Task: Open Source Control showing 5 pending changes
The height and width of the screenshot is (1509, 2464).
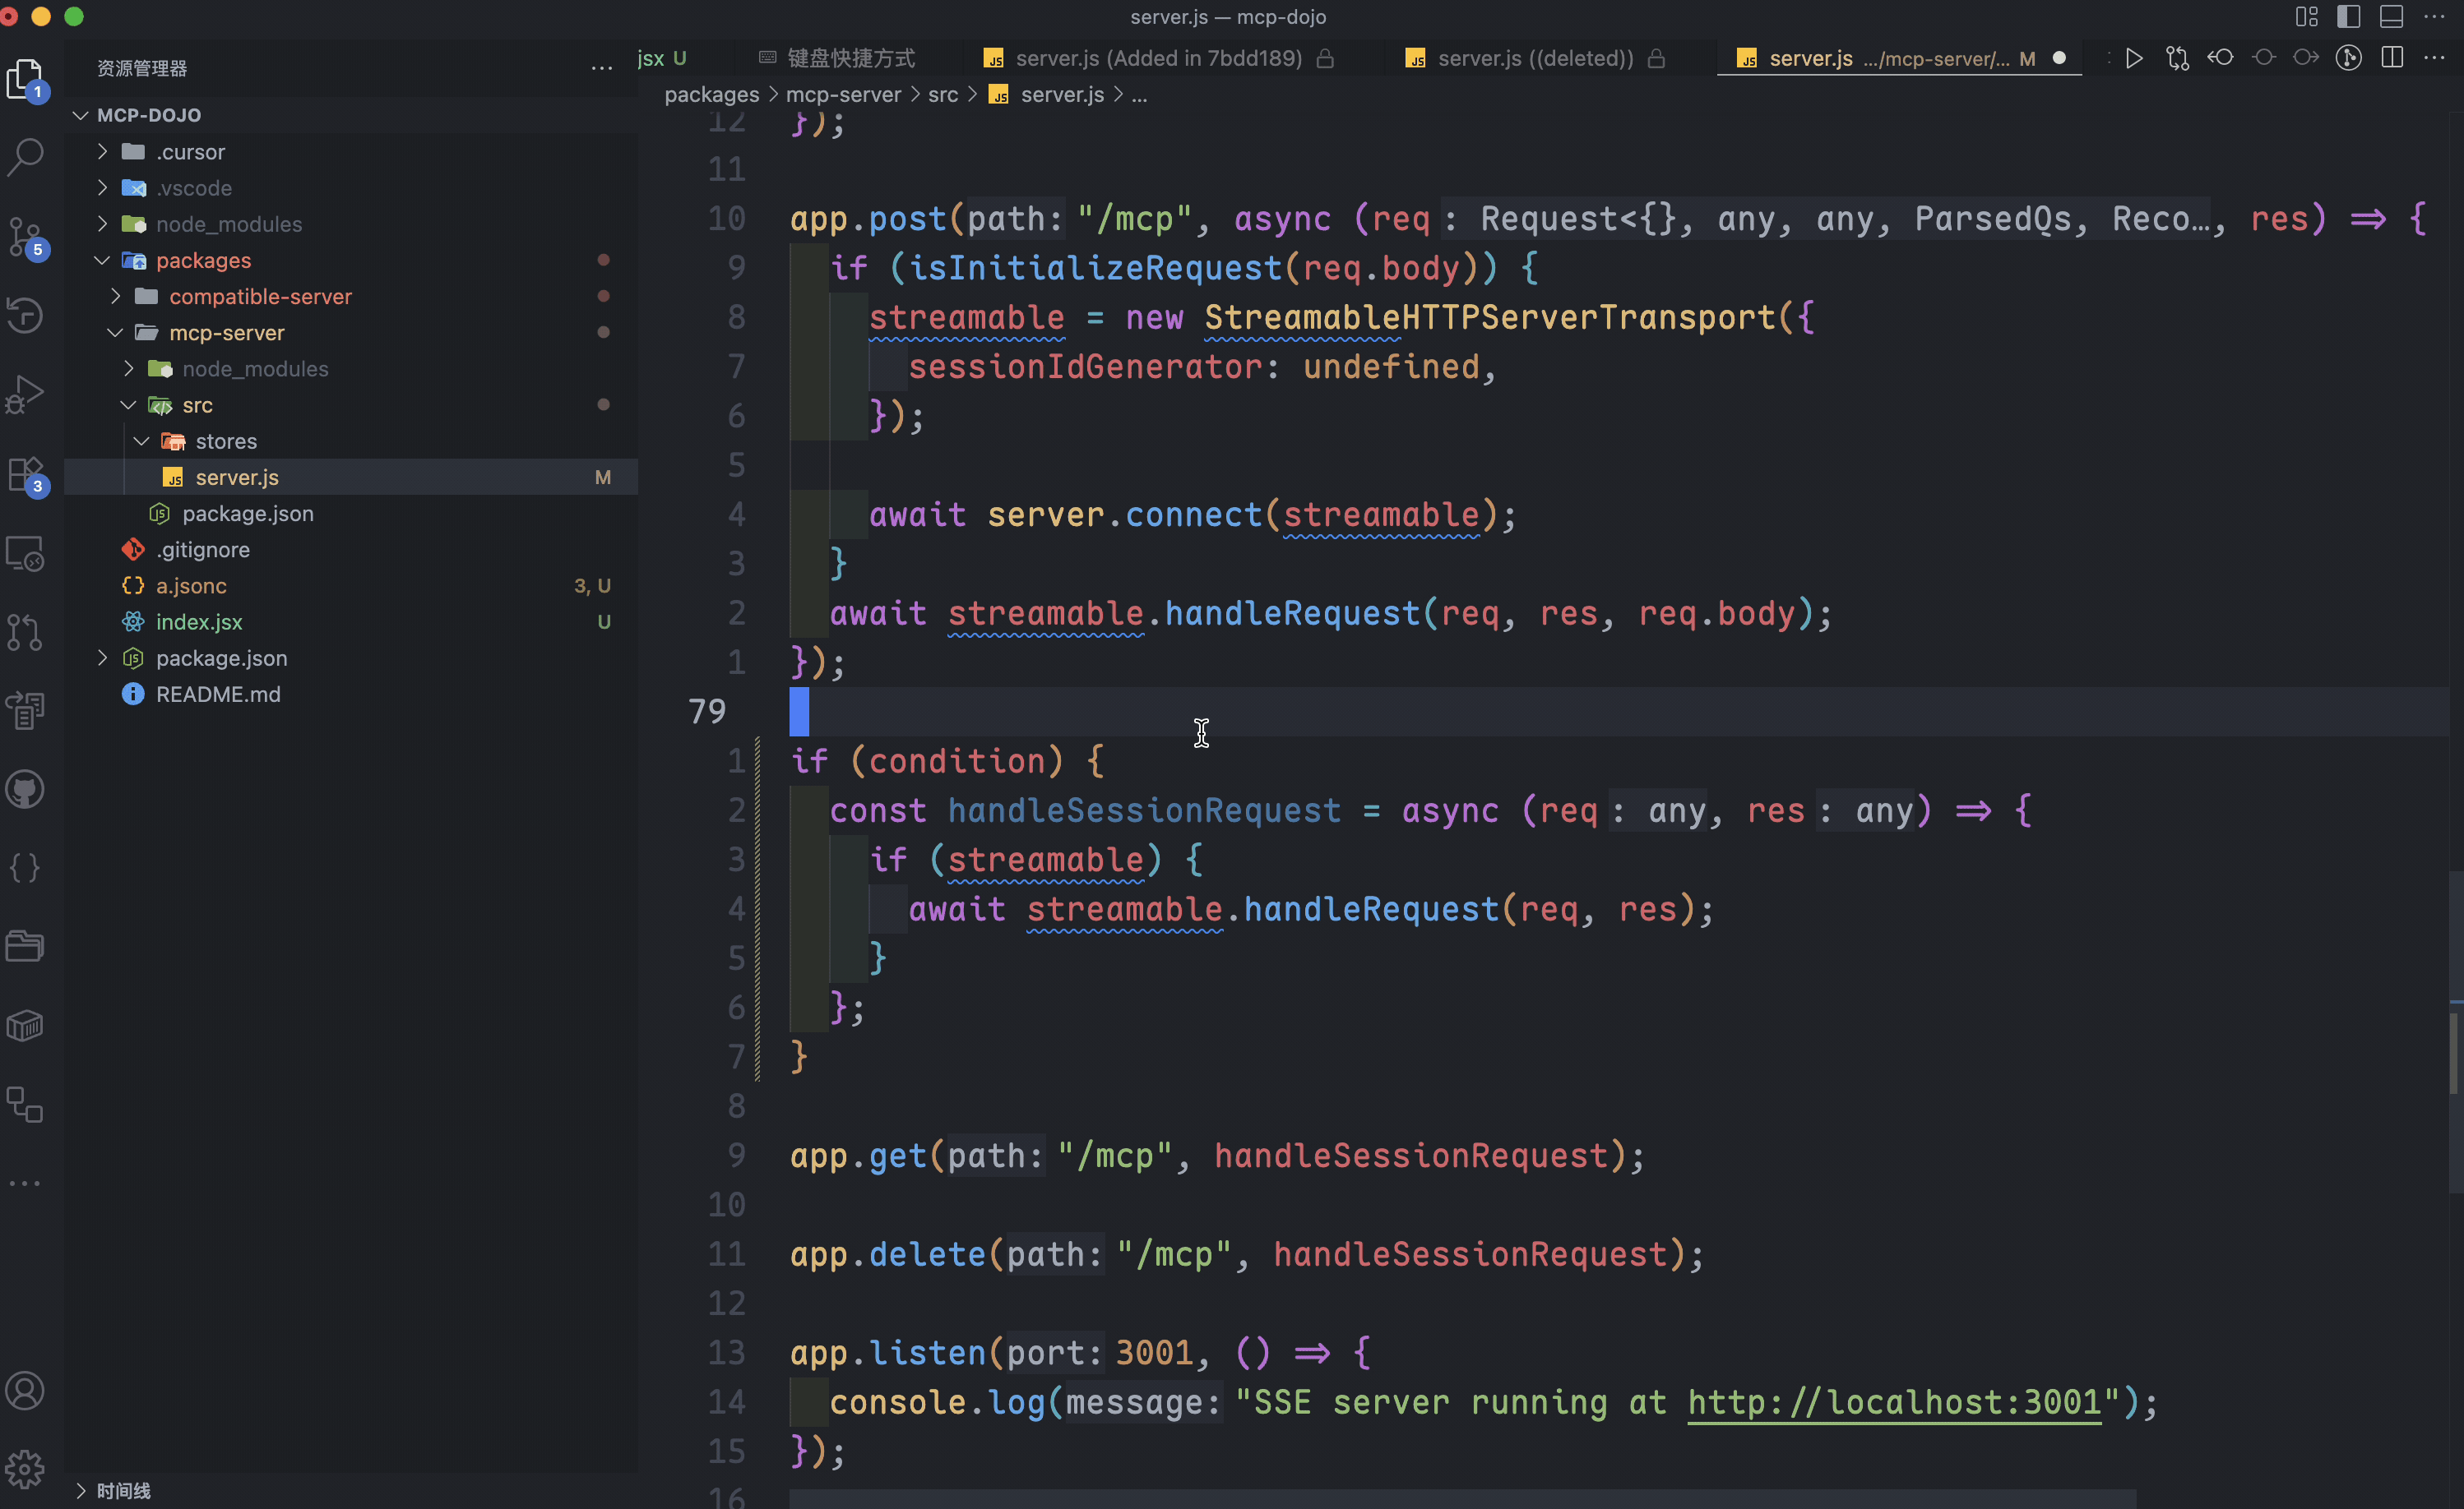Action: (x=25, y=237)
